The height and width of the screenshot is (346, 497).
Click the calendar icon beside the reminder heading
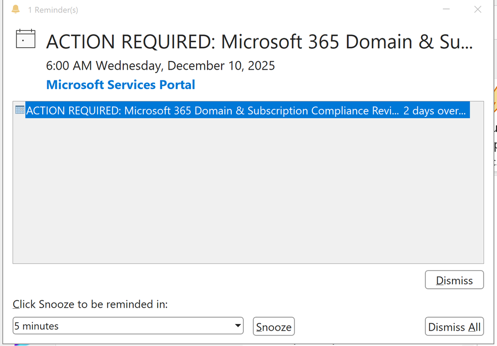[x=25, y=39]
